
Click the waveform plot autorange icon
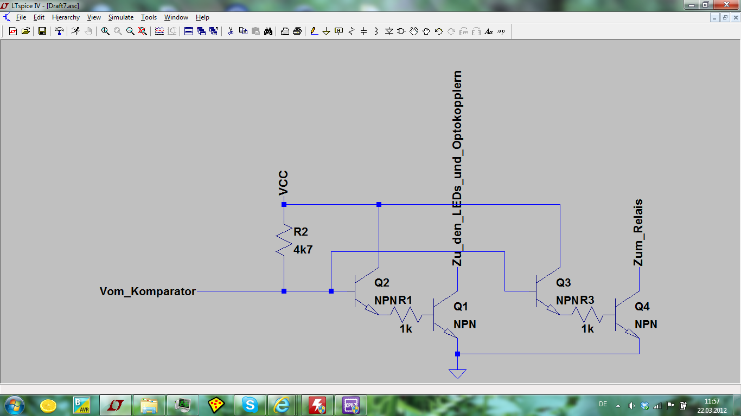click(159, 31)
